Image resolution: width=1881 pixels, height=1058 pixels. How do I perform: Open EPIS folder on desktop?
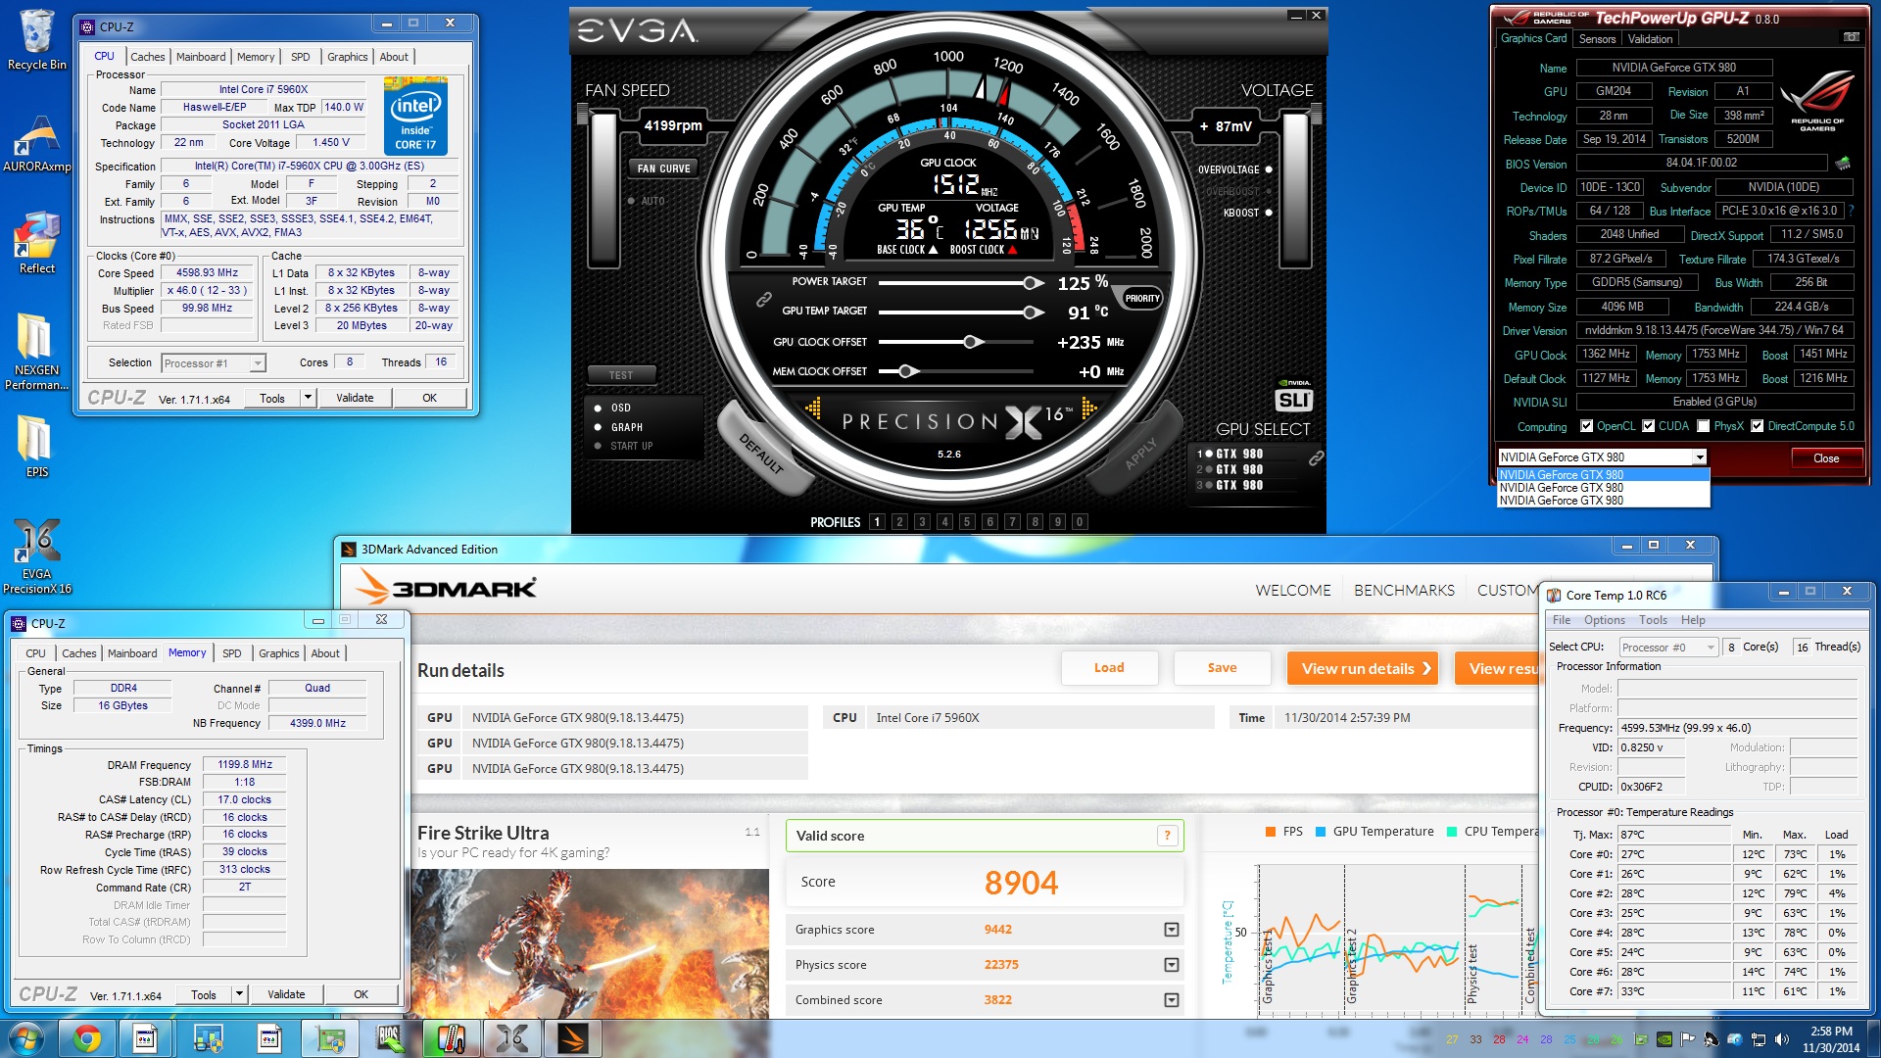[37, 447]
